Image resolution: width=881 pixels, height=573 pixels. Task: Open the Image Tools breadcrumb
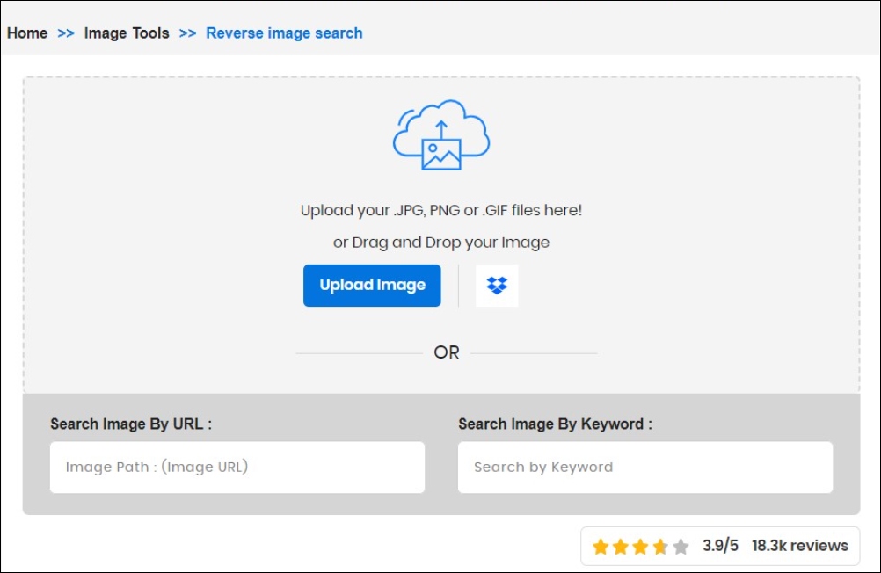127,33
